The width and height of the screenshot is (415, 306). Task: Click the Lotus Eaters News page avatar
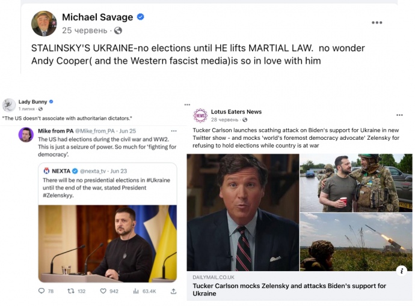[200, 115]
